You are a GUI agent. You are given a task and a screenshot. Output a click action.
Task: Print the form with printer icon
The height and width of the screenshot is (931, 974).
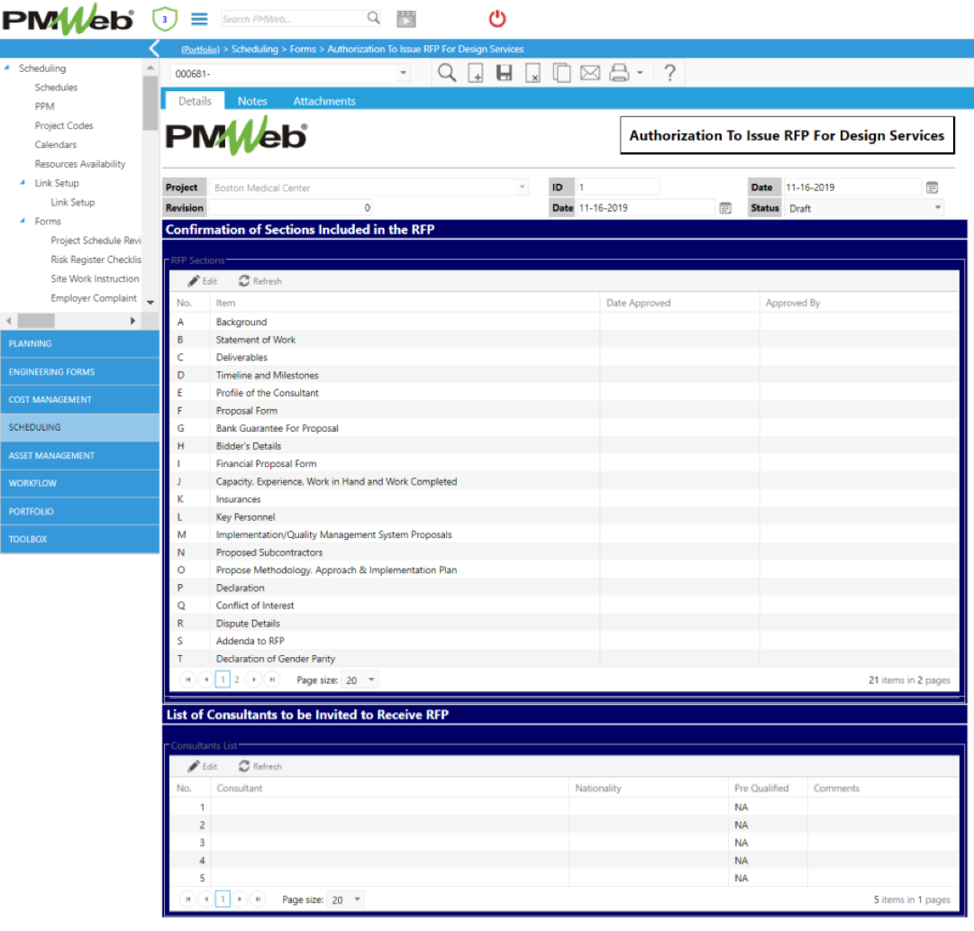[x=619, y=73]
